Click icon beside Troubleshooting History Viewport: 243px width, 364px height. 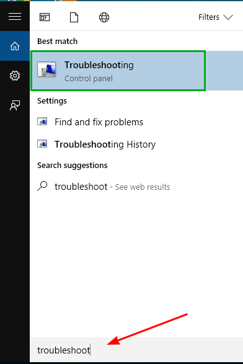coord(42,144)
